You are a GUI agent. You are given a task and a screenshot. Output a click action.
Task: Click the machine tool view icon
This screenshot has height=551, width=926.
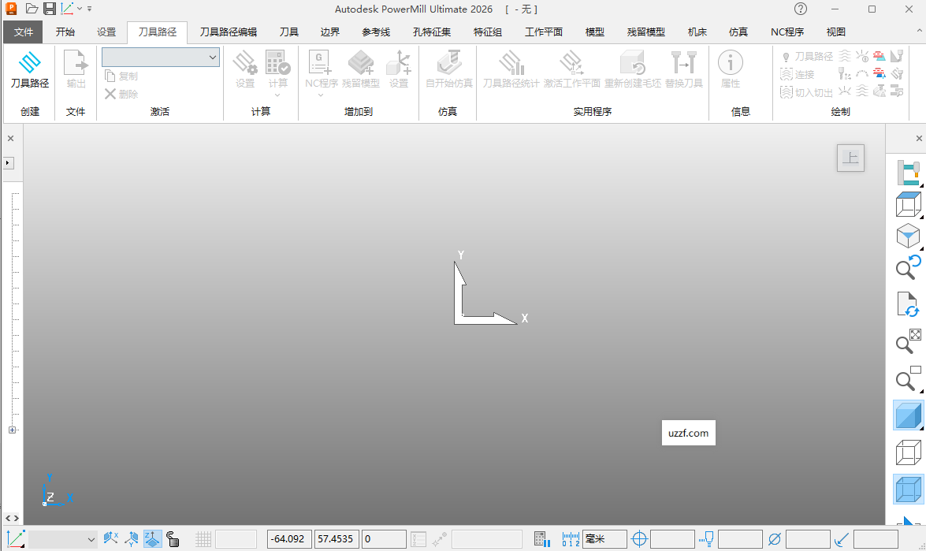(909, 173)
